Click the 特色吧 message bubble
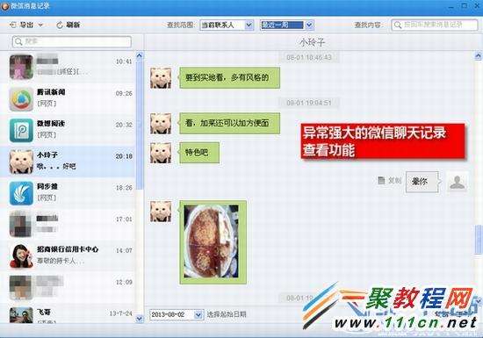 click(199, 153)
